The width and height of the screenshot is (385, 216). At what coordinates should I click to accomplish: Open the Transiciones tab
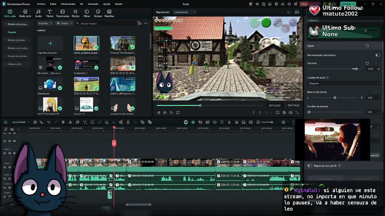[x=63, y=13]
